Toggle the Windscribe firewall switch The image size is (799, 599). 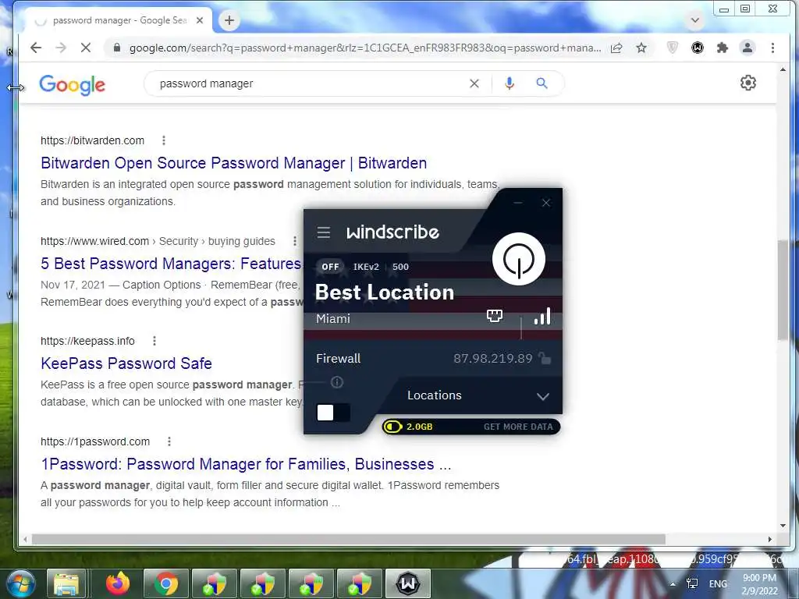tap(333, 413)
